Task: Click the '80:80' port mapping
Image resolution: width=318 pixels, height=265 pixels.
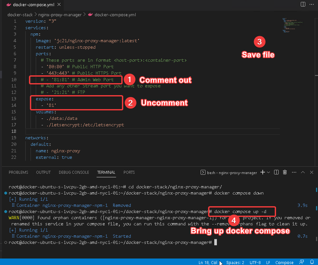Action: [x=55, y=67]
